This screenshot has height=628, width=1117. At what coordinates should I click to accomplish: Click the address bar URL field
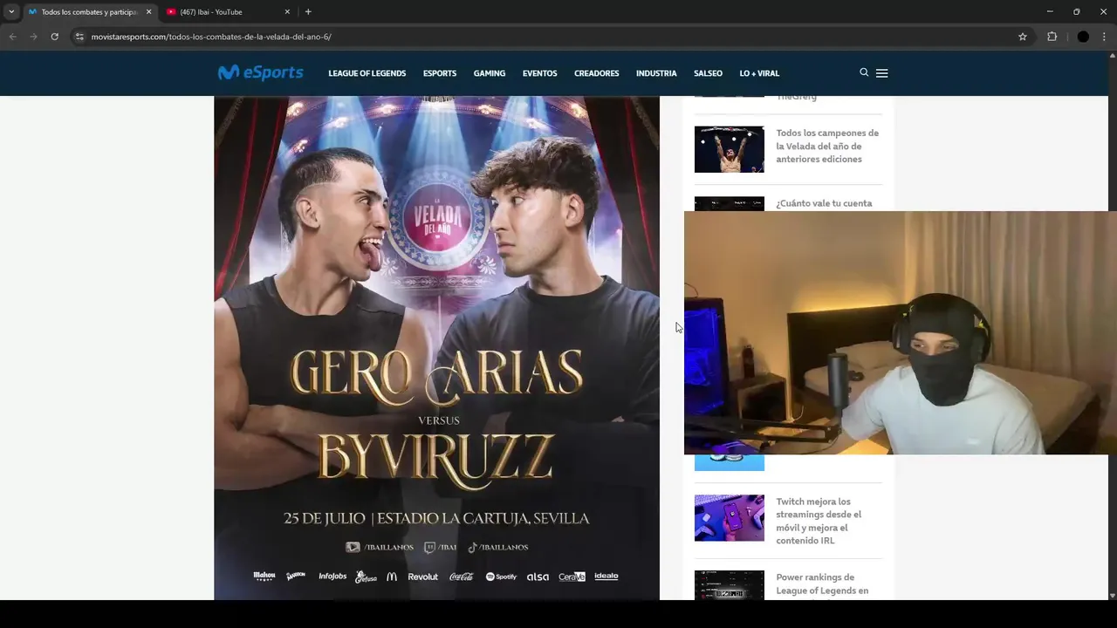point(541,37)
